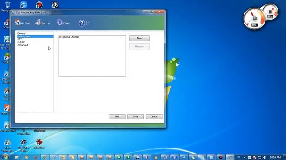Click the blue Help question mark icon

pyautogui.click(x=82, y=23)
